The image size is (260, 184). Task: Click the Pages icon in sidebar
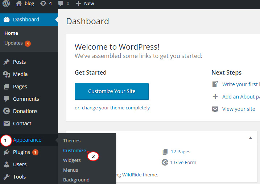[7, 87]
